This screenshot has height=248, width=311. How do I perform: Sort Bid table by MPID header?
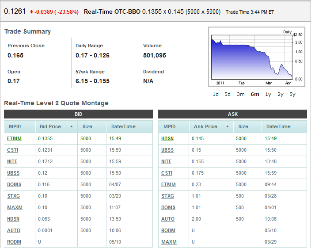click(15, 126)
